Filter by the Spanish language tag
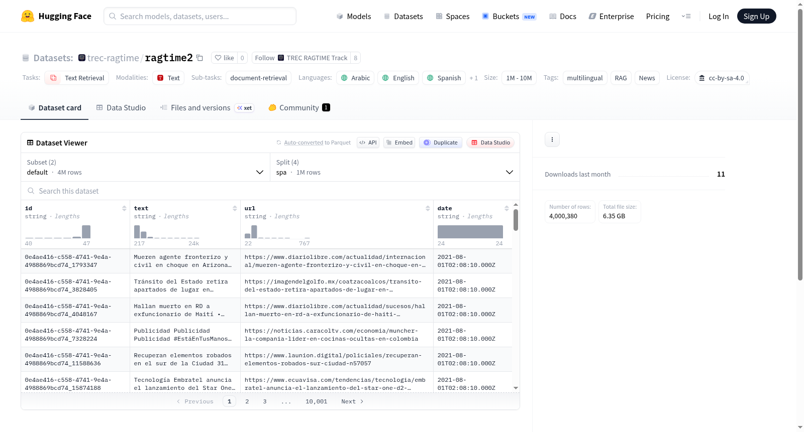 pyautogui.click(x=444, y=78)
